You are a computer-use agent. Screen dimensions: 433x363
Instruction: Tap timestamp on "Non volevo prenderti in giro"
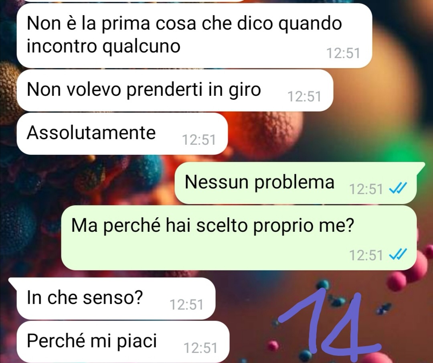pos(304,97)
